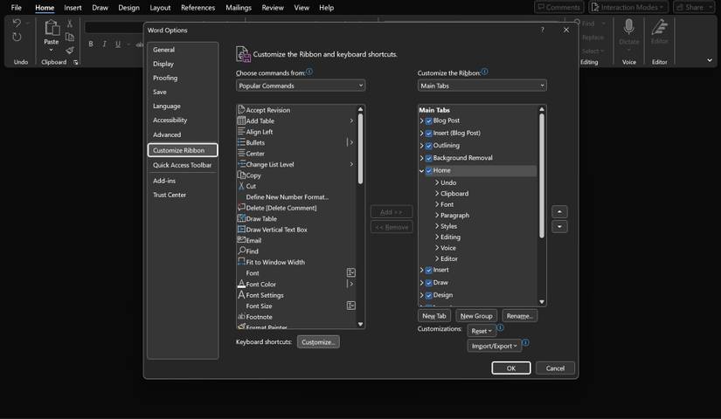
Task: Open the Quick Access Toolbar category
Action: [x=182, y=165]
